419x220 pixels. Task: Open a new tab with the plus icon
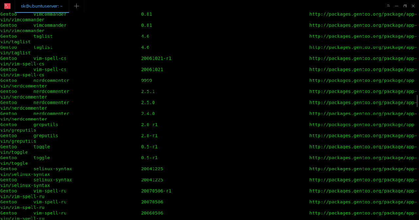[76, 6]
